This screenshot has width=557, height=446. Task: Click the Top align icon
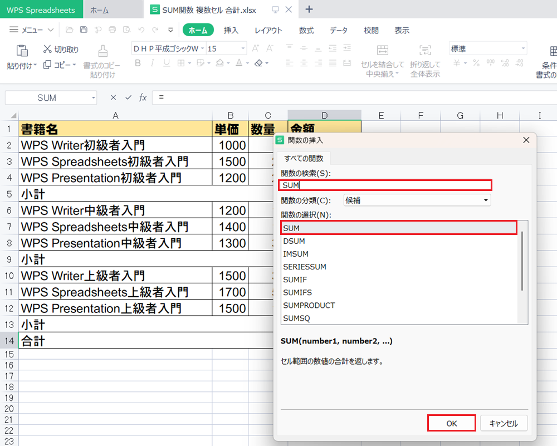click(290, 47)
